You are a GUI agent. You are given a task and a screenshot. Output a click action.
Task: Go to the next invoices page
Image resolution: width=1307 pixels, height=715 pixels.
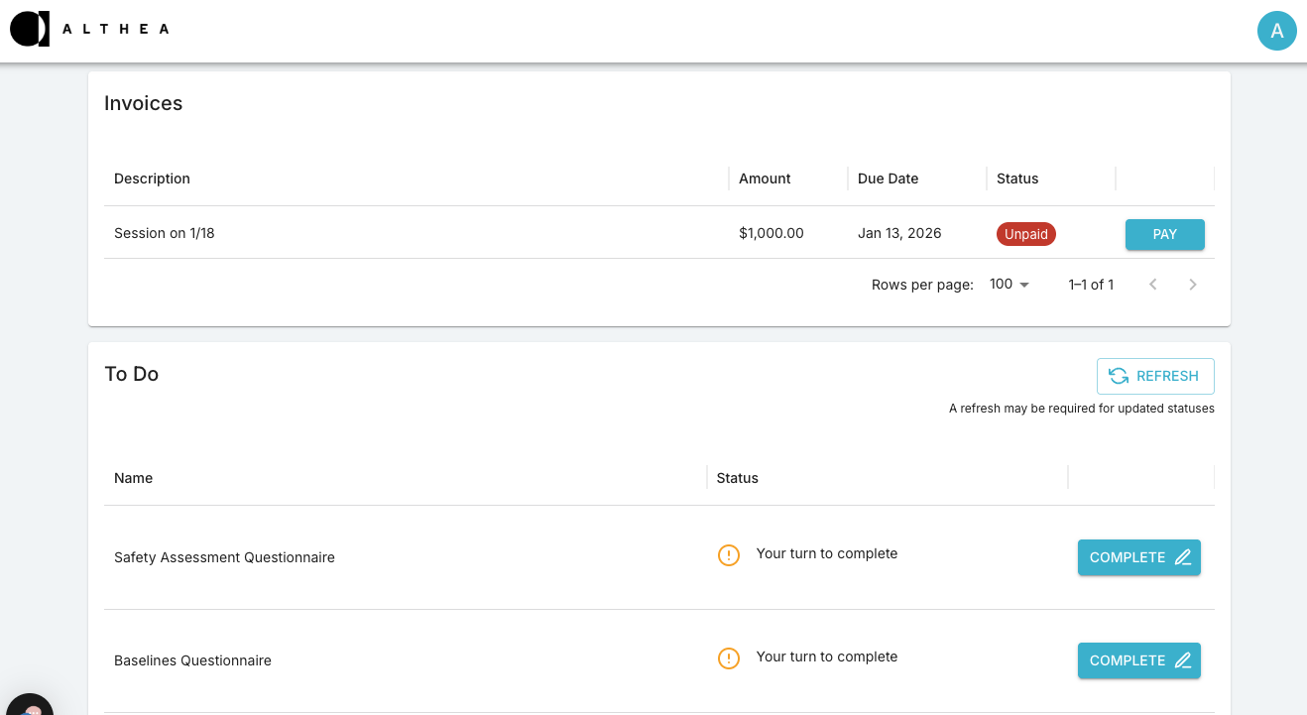(1192, 285)
